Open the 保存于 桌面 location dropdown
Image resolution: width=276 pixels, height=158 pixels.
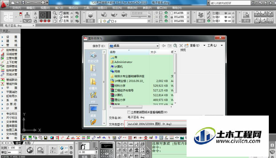(x=134, y=46)
